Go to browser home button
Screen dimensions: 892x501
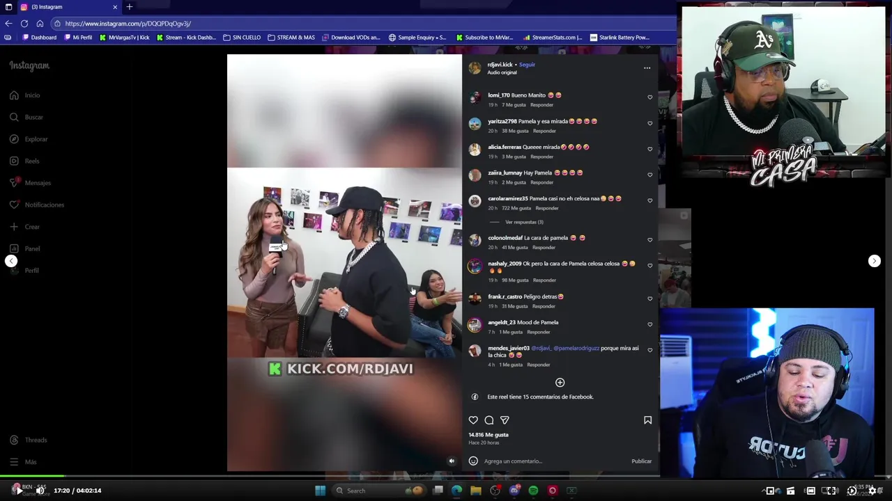40,23
